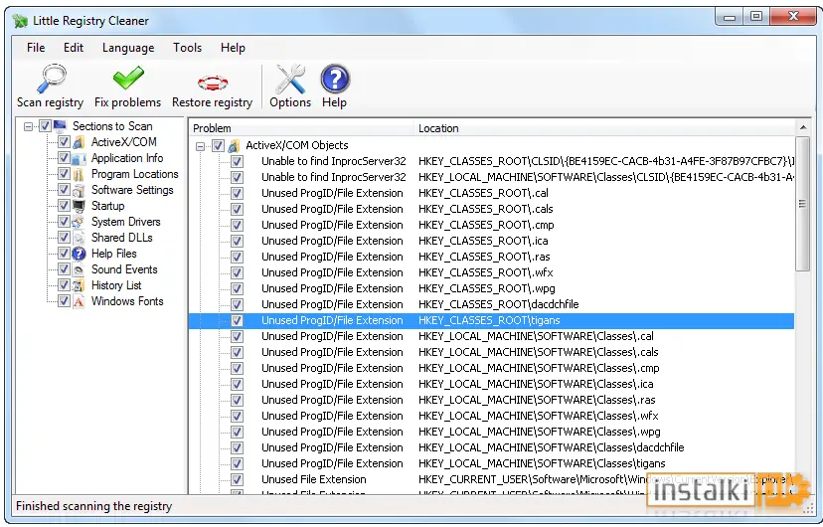The height and width of the screenshot is (527, 823).
Task: Open the Edit menu
Action: pos(74,48)
